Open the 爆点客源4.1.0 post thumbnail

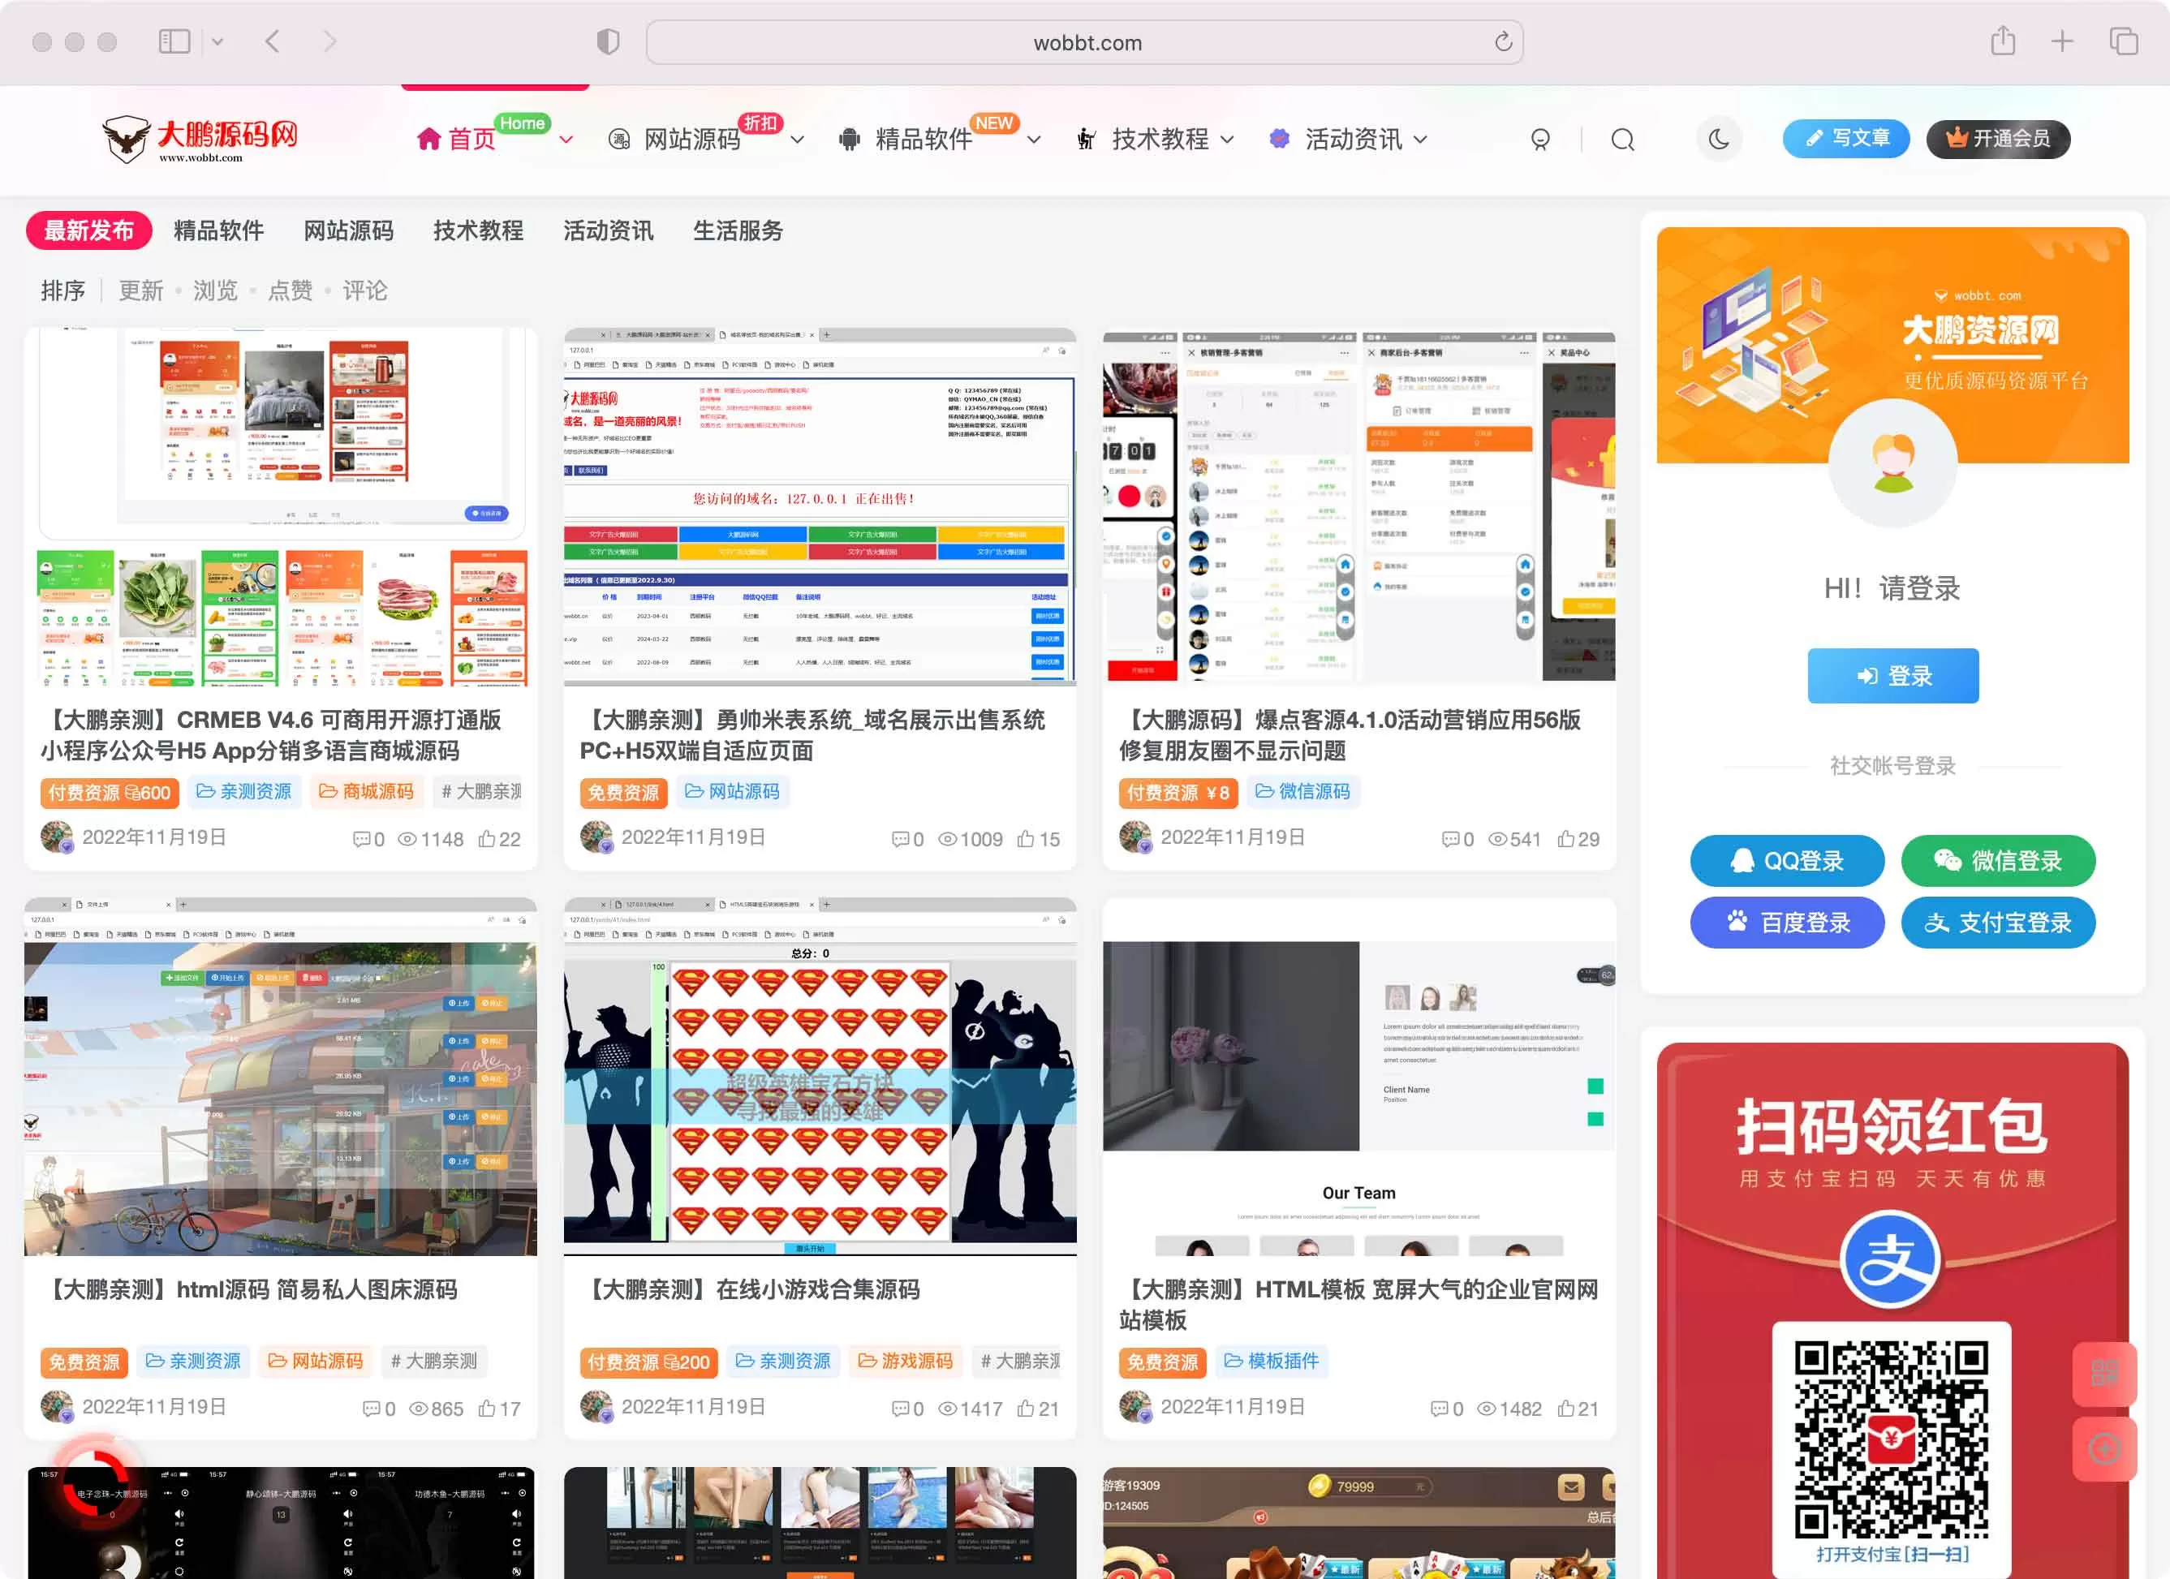click(1358, 507)
